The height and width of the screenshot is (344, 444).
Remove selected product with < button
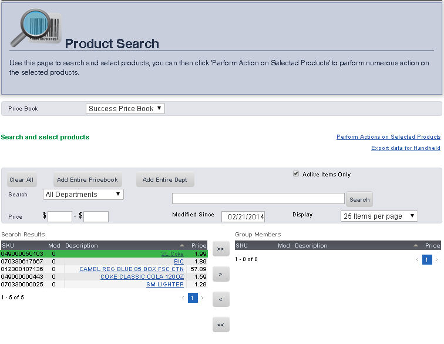click(221, 299)
